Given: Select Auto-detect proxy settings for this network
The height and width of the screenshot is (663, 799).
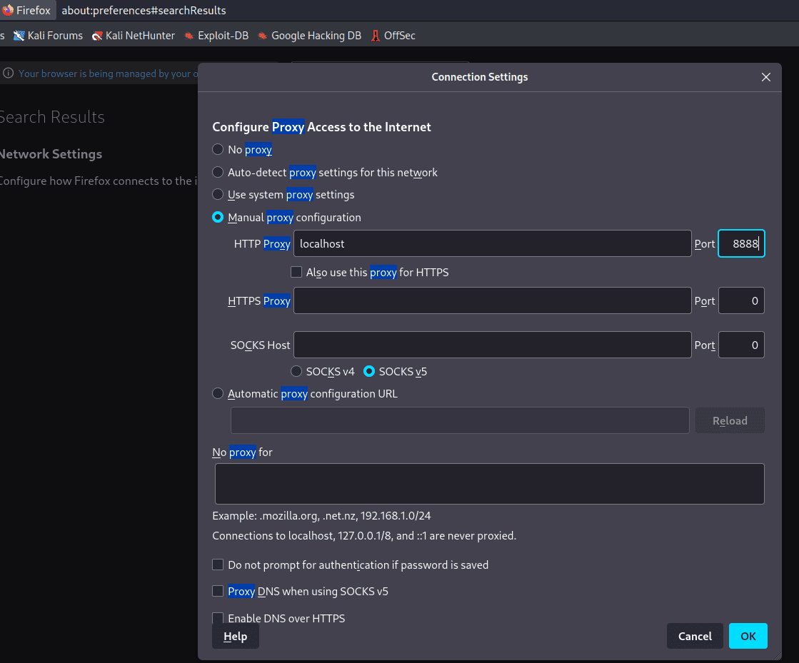Looking at the screenshot, I should [218, 172].
